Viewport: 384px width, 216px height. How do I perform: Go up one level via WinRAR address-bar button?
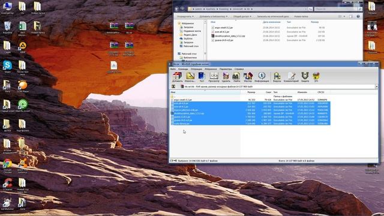(x=173, y=86)
